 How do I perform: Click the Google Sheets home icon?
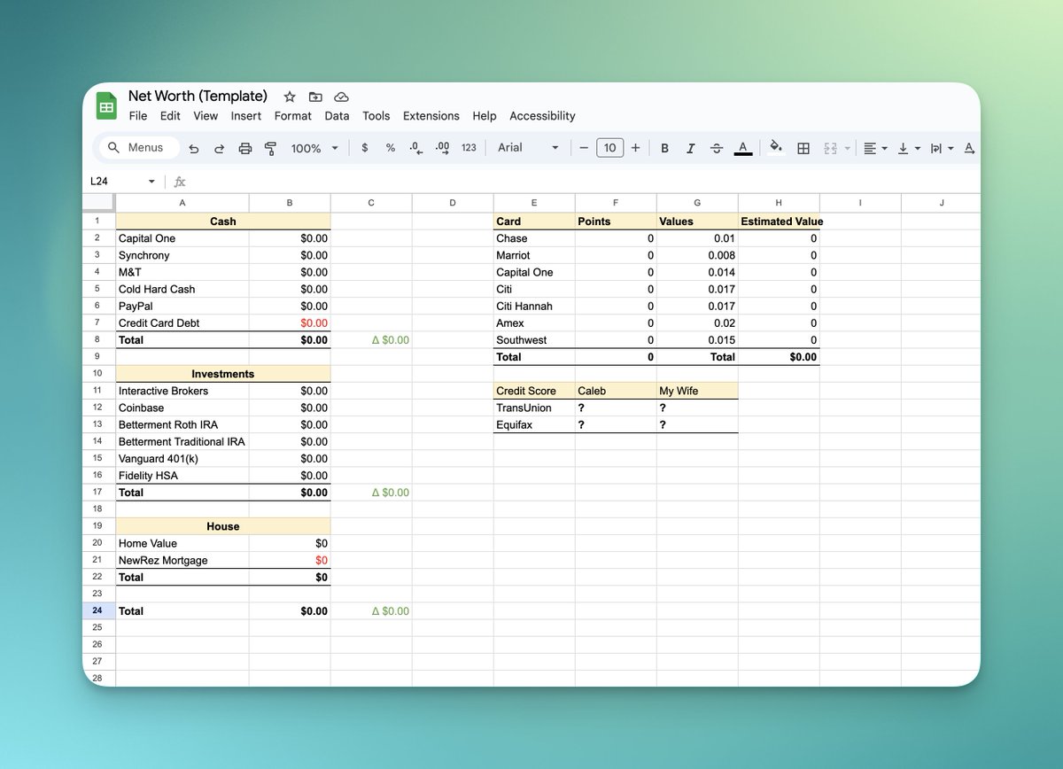[106, 106]
